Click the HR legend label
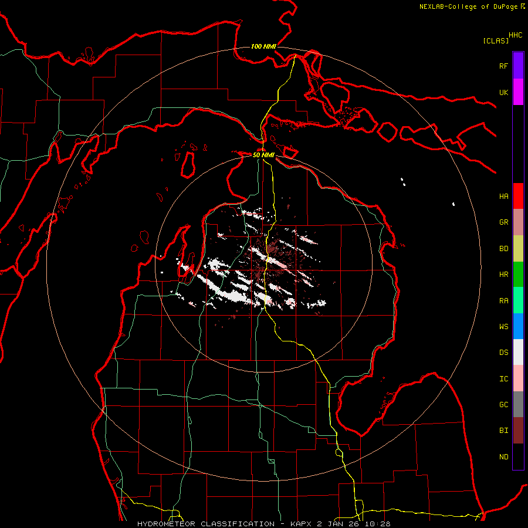 [x=503, y=275]
